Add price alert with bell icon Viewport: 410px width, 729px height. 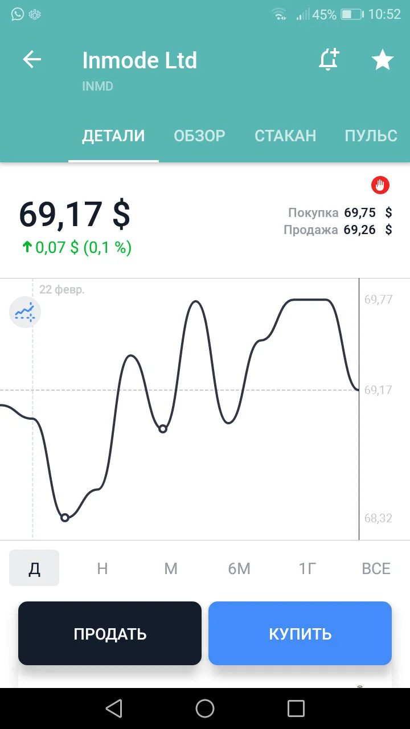[329, 60]
